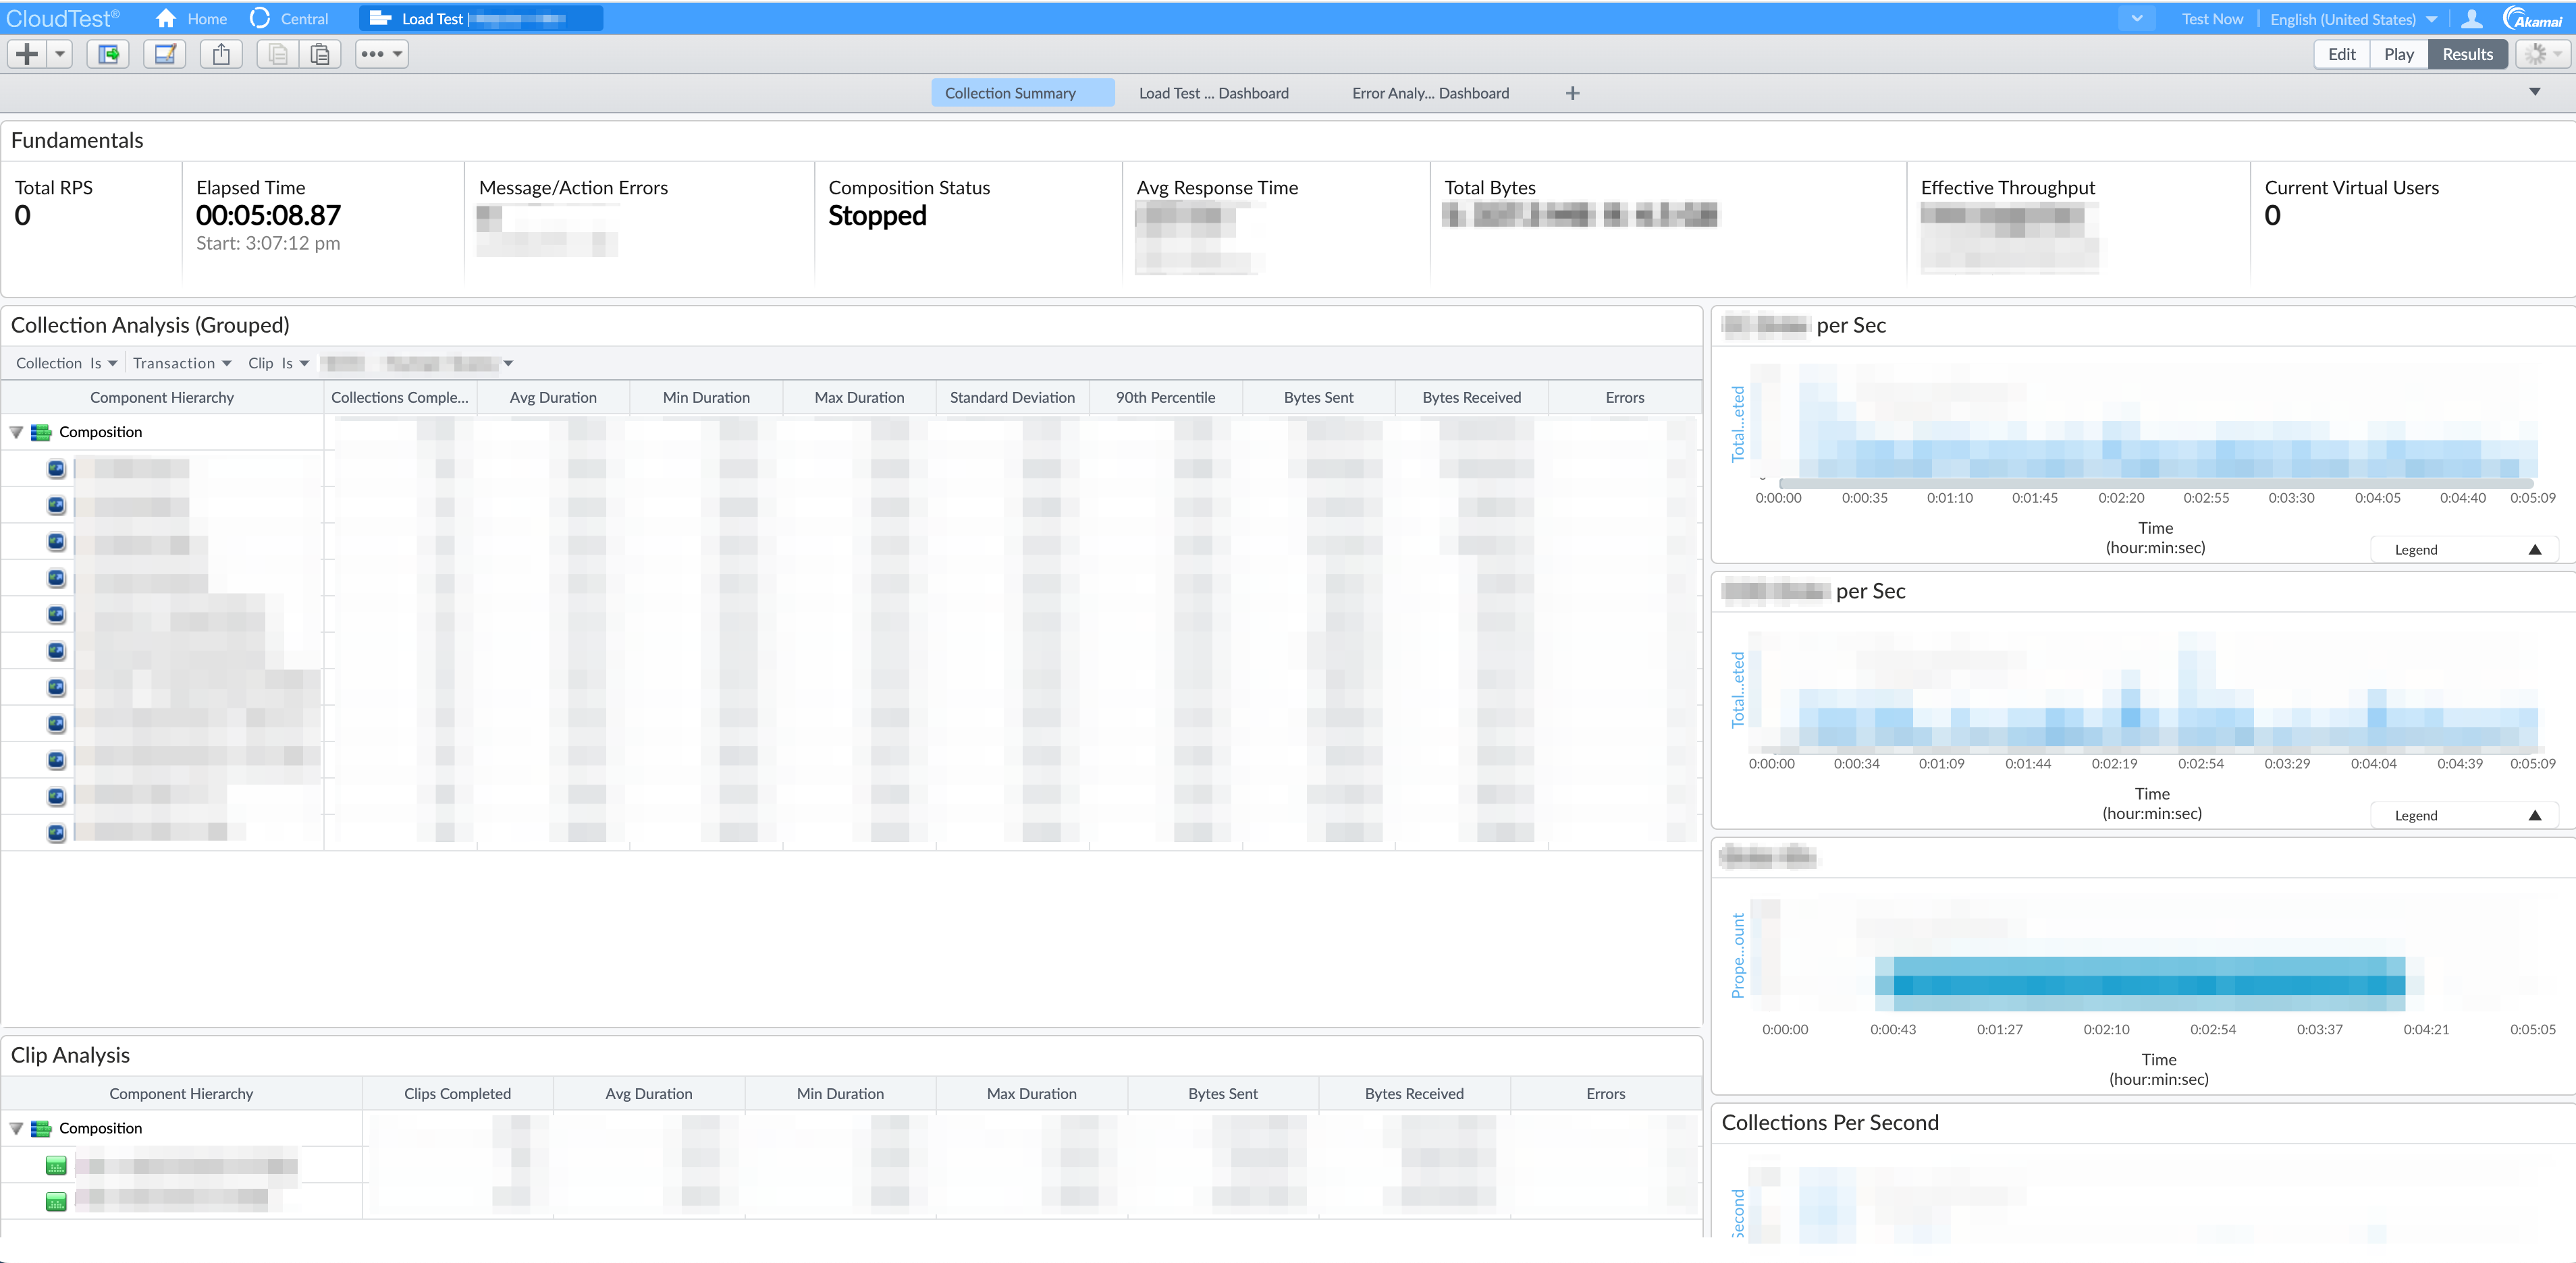Viewport: 2576px width, 1263px height.
Task: Switch to Error Analysis Dashboard tab
Action: [1430, 93]
